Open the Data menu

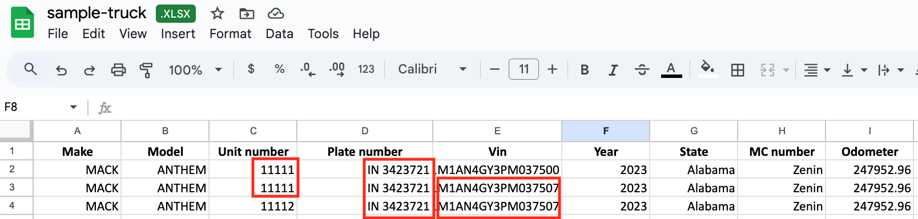tap(279, 34)
